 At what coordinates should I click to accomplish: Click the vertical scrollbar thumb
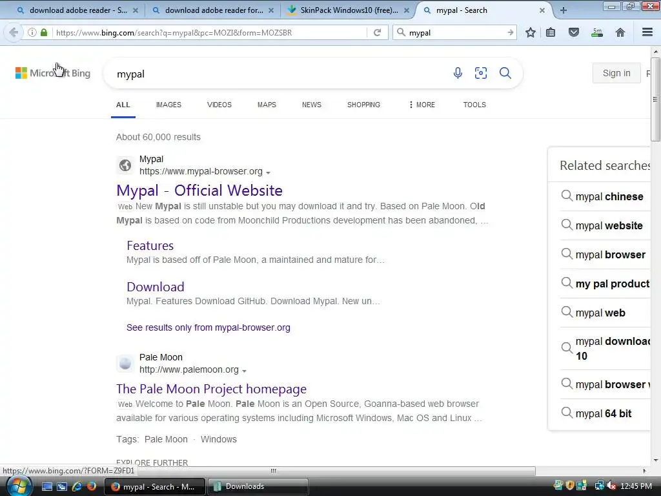click(655, 100)
